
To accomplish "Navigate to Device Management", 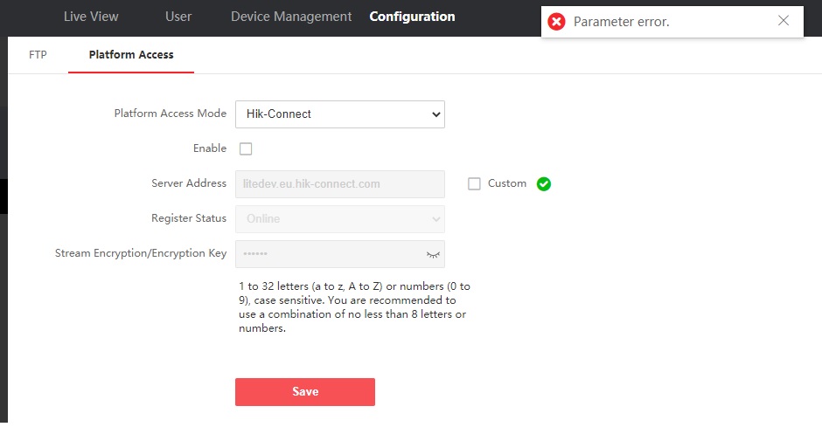I will tap(291, 17).
